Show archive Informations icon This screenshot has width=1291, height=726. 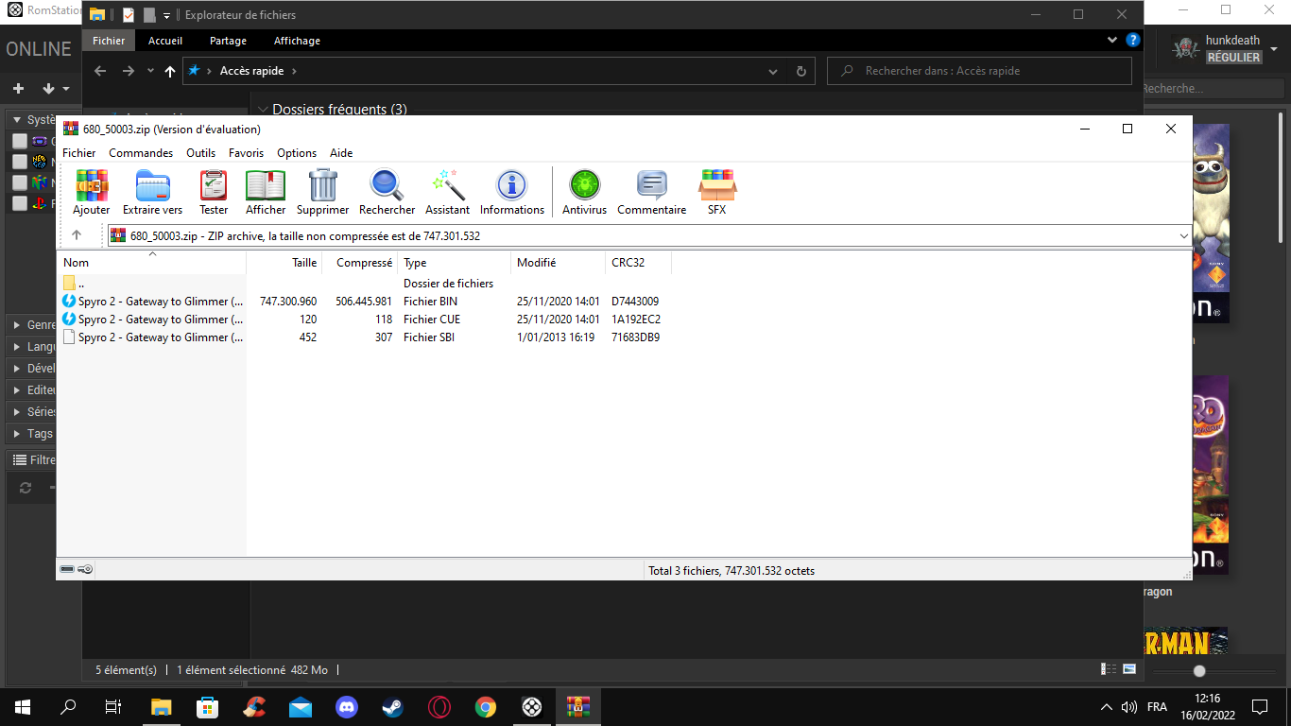[512, 192]
